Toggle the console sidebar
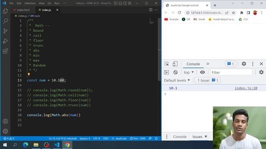 [x=166, y=72]
